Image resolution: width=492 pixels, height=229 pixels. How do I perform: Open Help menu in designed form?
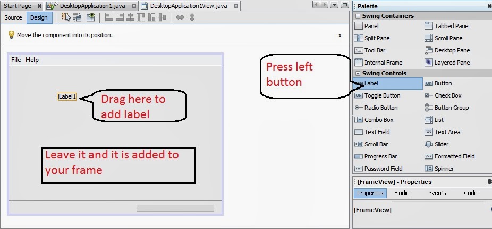pyautogui.click(x=32, y=60)
